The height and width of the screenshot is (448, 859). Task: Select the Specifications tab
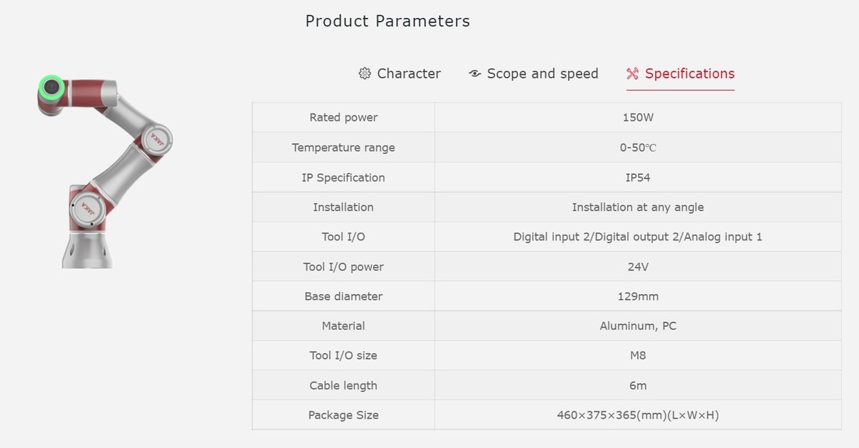pos(680,73)
